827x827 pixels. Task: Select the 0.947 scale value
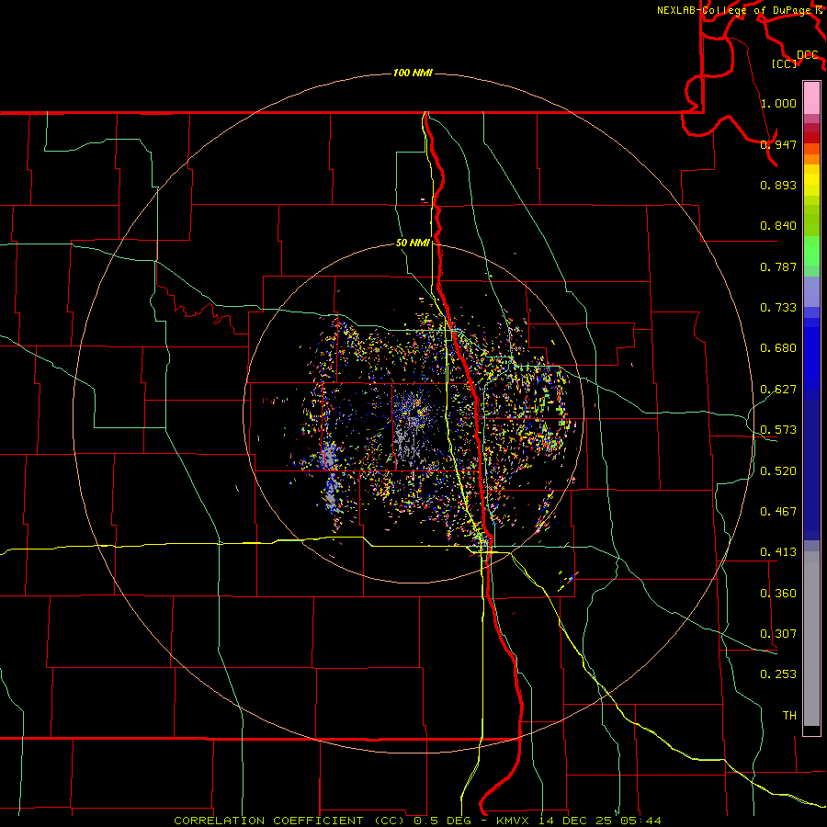778,144
